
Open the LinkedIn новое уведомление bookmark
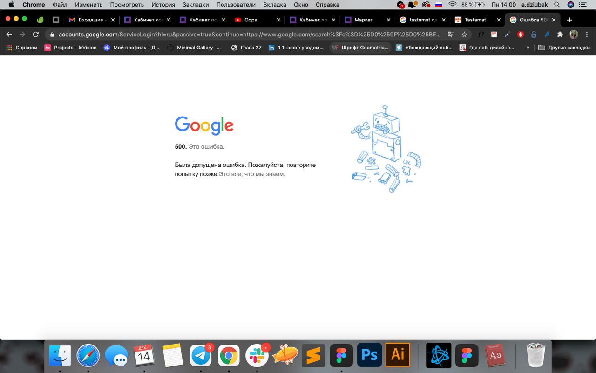[296, 48]
